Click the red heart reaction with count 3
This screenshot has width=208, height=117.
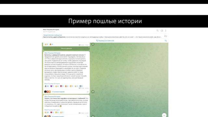(62, 86)
